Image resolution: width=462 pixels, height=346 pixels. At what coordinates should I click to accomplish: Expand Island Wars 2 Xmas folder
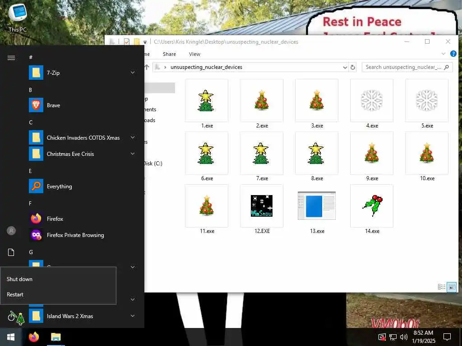[133, 316]
